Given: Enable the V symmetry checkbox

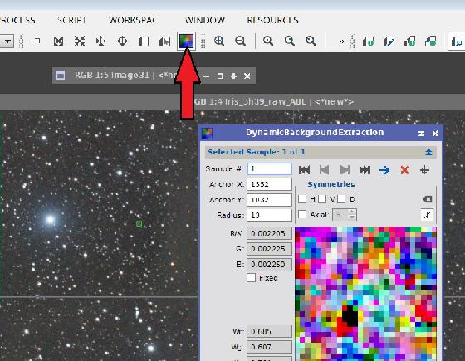Looking at the screenshot, I should pyautogui.click(x=322, y=199).
